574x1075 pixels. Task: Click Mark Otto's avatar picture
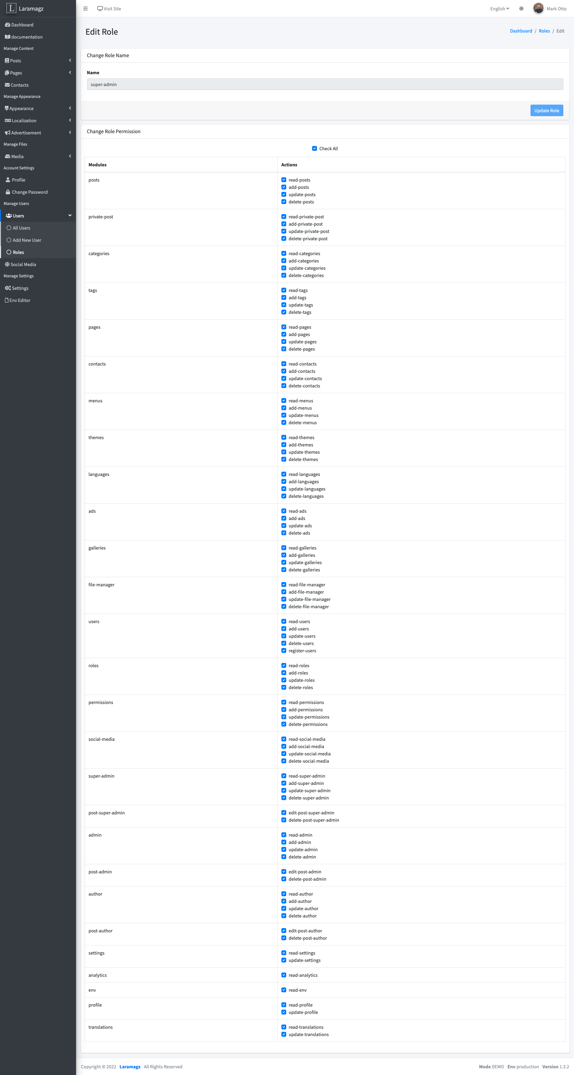[x=538, y=8]
